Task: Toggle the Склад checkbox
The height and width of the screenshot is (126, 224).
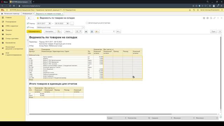Action: pyautogui.click(x=28, y=27)
